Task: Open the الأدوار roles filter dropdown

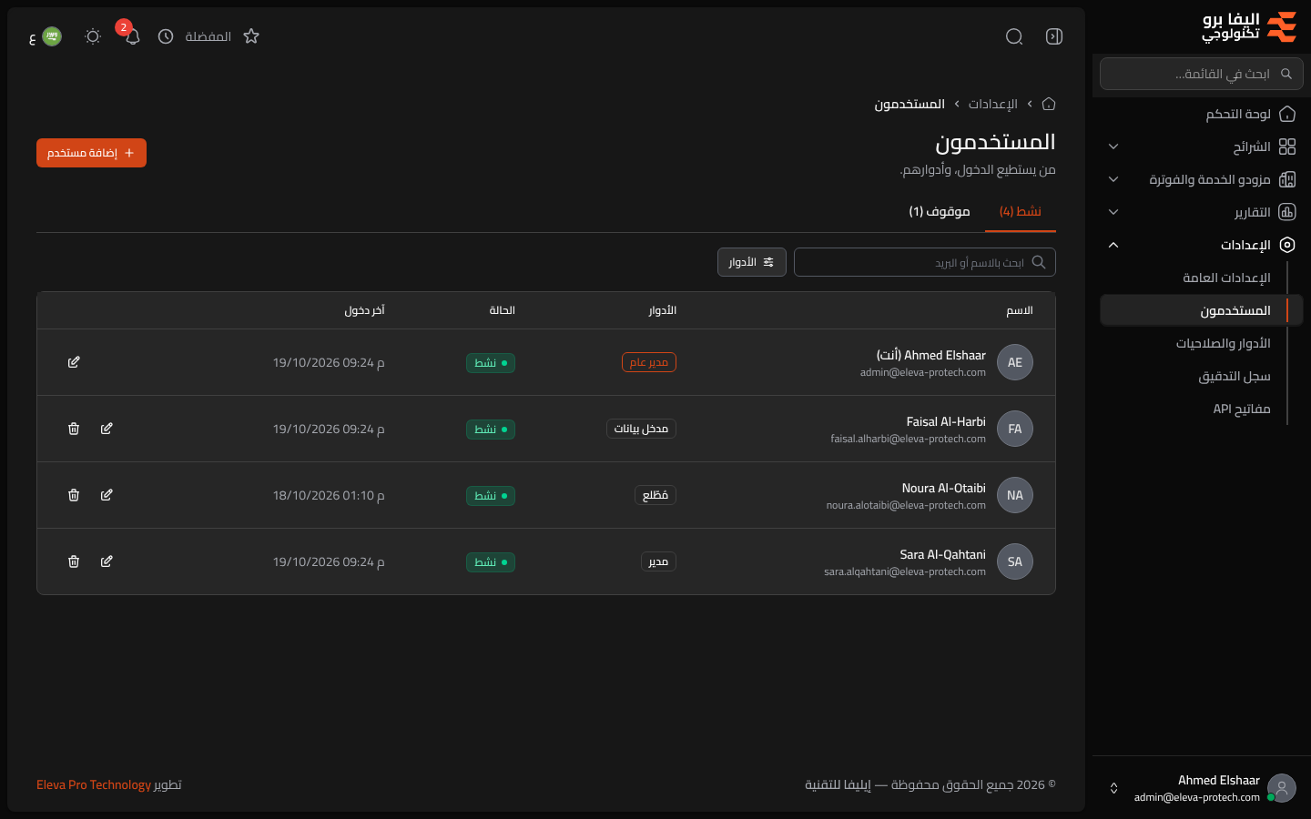Action: click(752, 262)
